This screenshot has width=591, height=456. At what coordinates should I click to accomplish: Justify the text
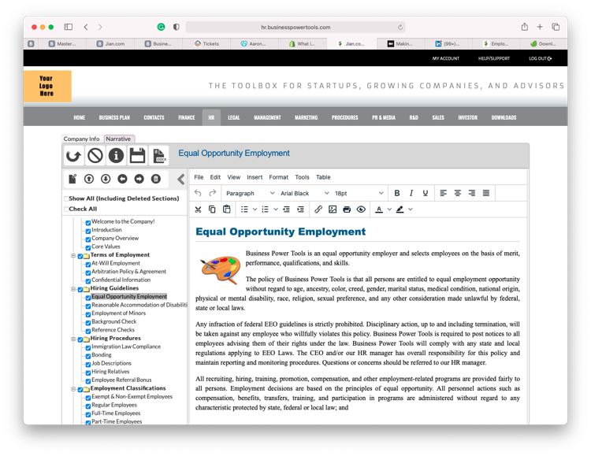click(x=486, y=193)
